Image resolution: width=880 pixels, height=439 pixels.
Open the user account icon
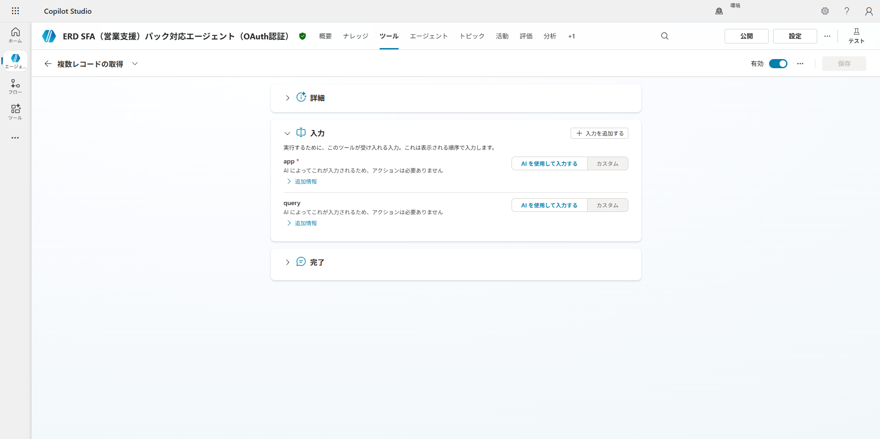pyautogui.click(x=869, y=11)
